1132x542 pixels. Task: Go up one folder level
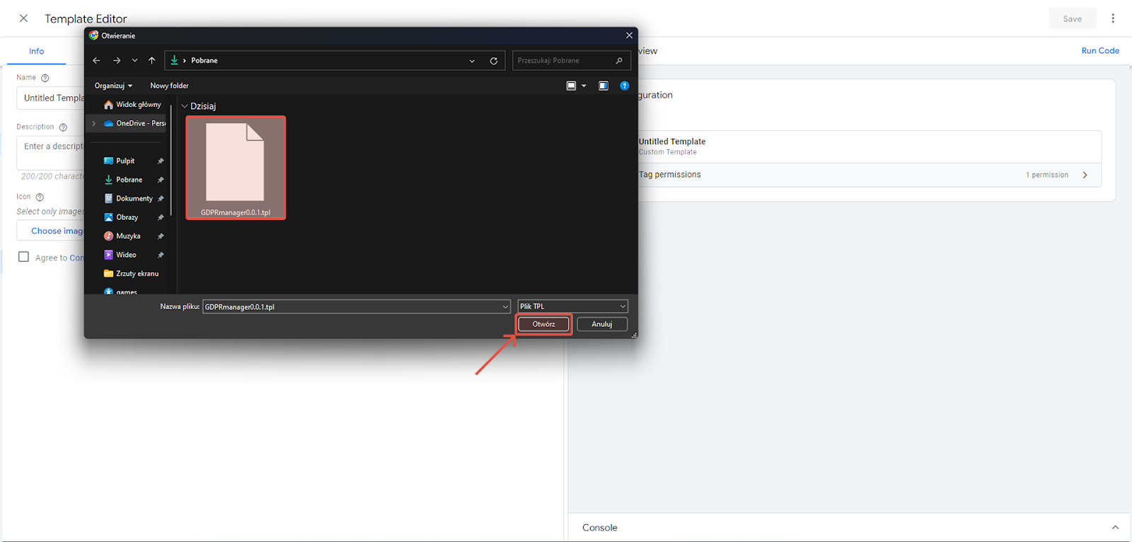[151, 61]
